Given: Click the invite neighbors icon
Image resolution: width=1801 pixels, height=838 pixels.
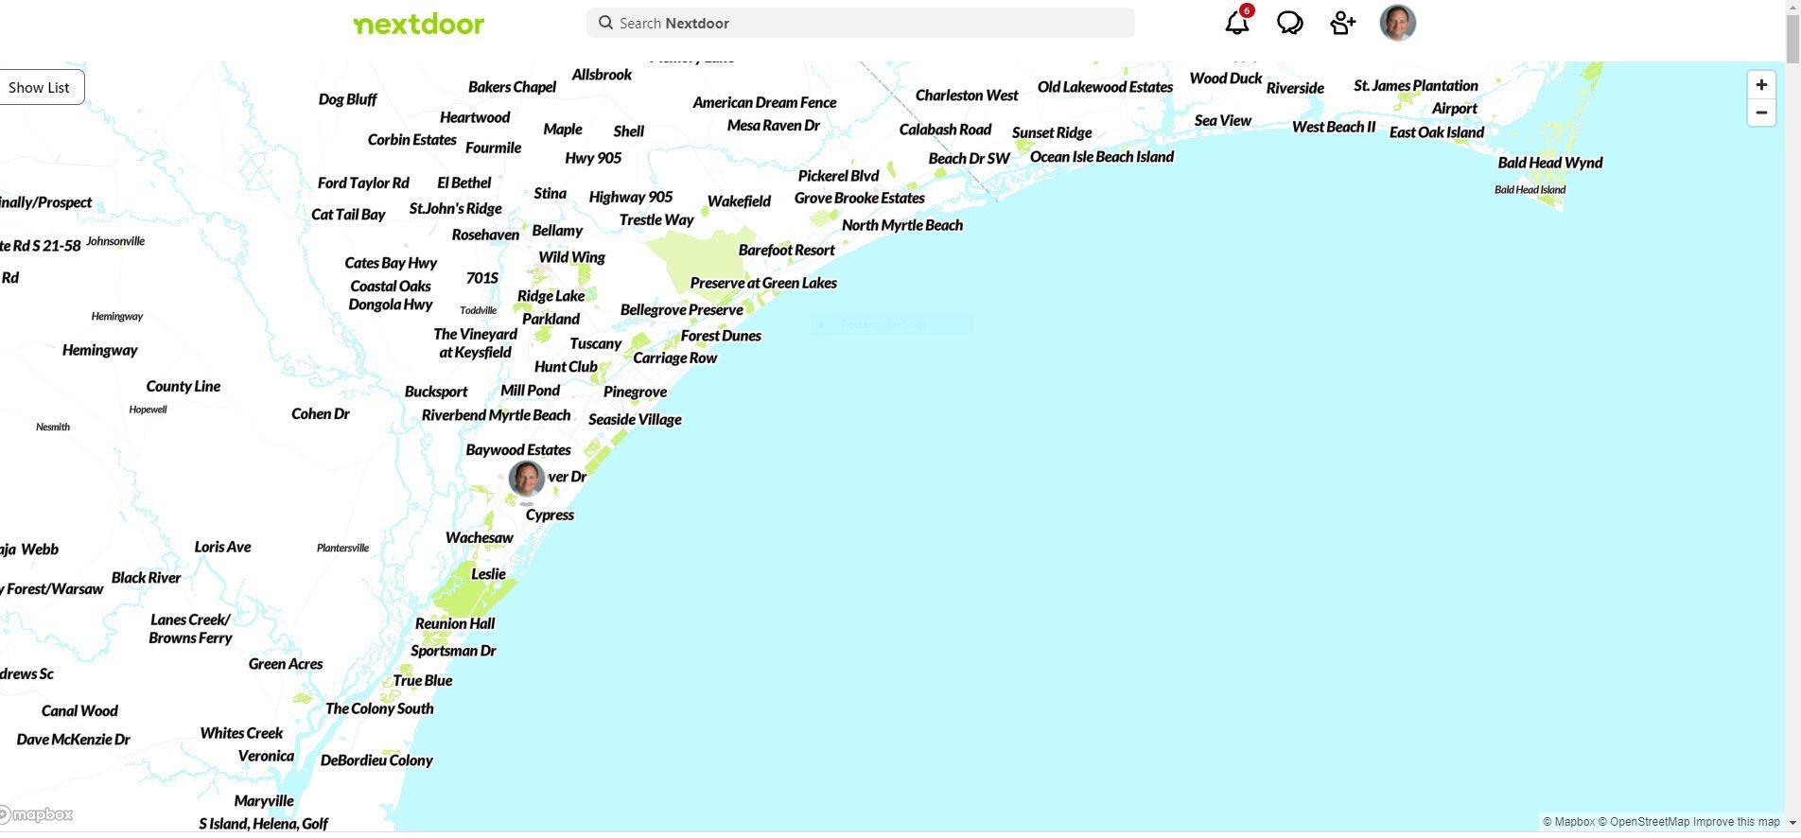Looking at the screenshot, I should pyautogui.click(x=1342, y=23).
